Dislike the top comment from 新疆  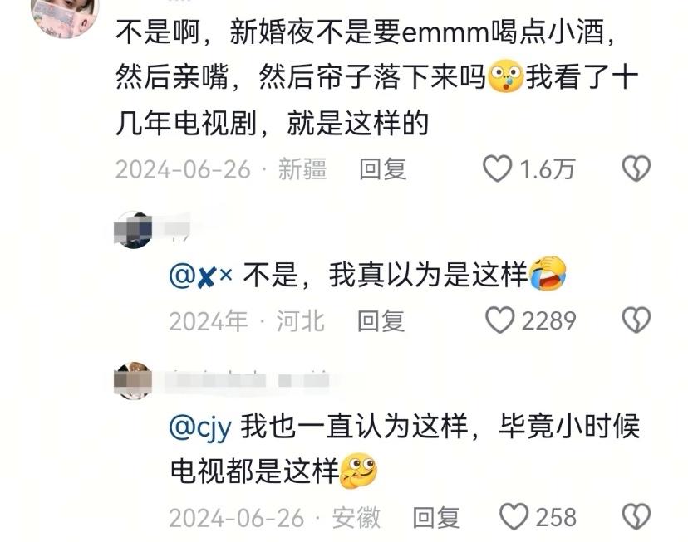pos(636,168)
